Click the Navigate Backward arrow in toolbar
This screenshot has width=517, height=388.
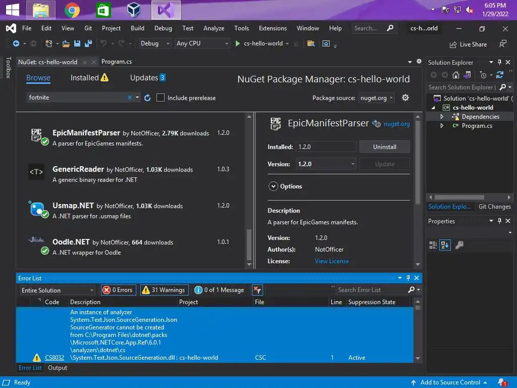tap(16, 43)
